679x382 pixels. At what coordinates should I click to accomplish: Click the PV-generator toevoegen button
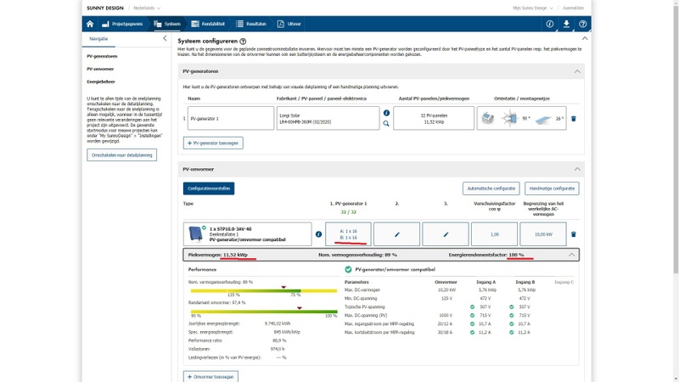pyautogui.click(x=213, y=143)
